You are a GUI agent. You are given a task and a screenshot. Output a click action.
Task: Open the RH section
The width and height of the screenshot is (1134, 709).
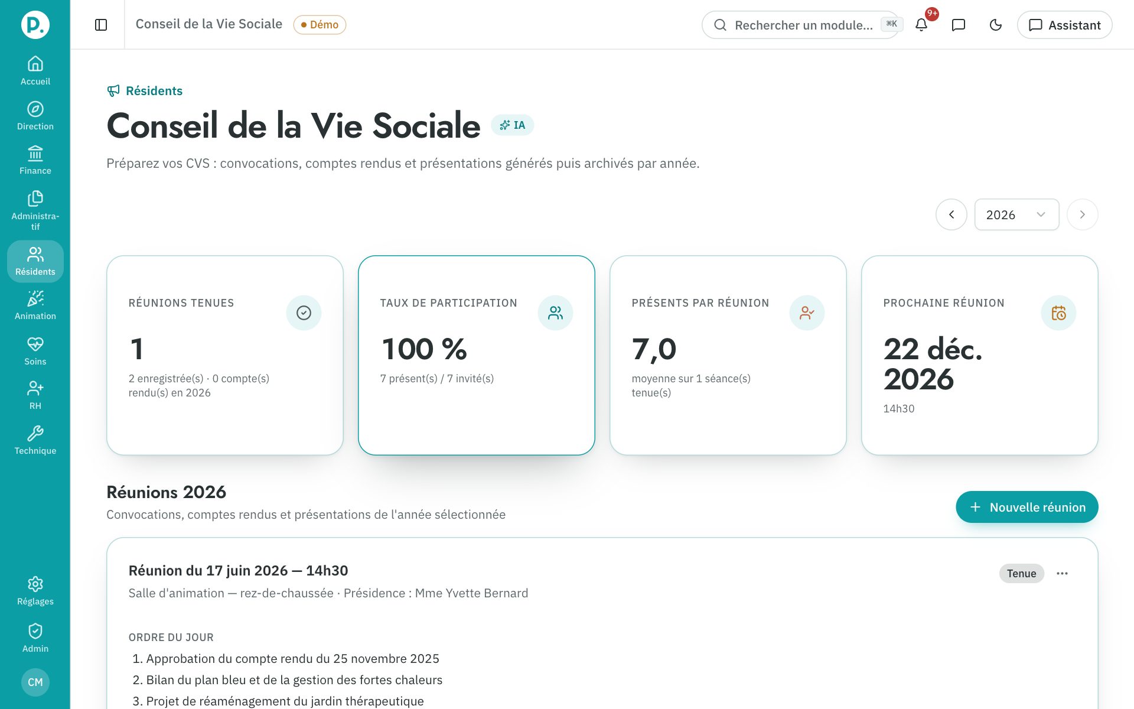[x=35, y=395]
